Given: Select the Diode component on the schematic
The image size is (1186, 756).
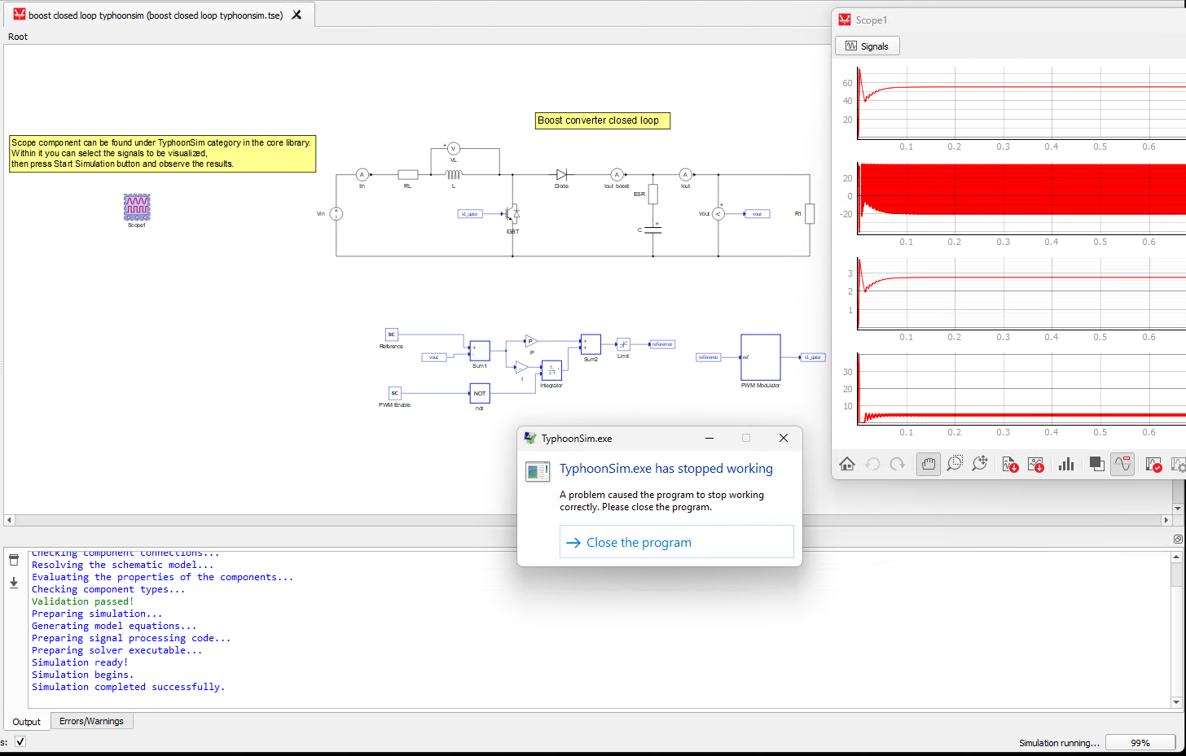Looking at the screenshot, I should pos(561,174).
